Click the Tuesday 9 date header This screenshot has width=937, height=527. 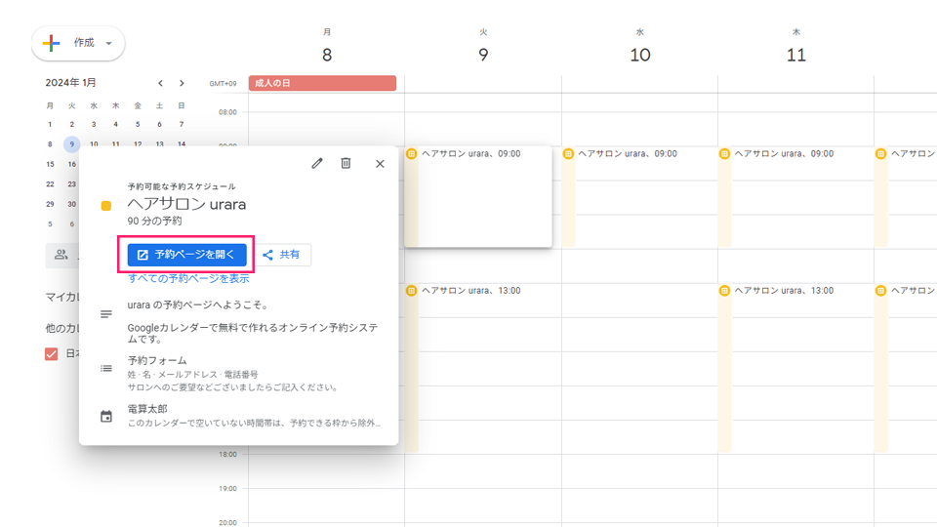point(483,55)
